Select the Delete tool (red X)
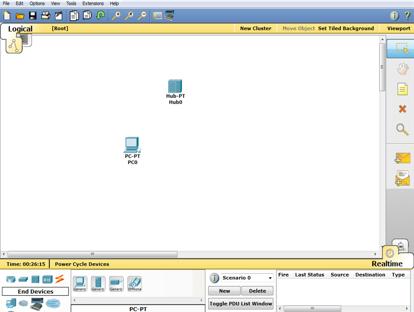Image resolution: width=414 pixels, height=312 pixels. coord(402,109)
